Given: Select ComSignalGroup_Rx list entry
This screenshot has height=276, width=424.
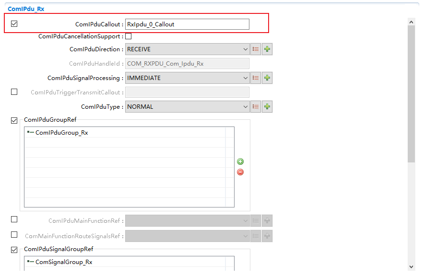Looking at the screenshot, I should 63,262.
